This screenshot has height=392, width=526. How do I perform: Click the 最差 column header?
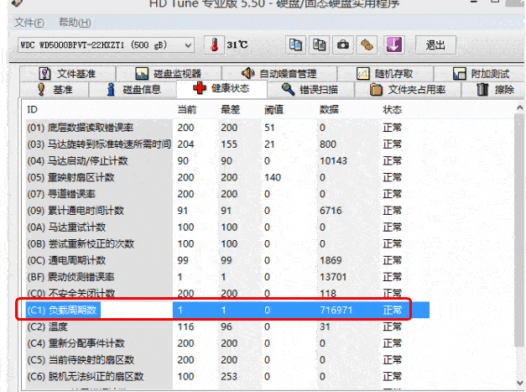click(231, 110)
